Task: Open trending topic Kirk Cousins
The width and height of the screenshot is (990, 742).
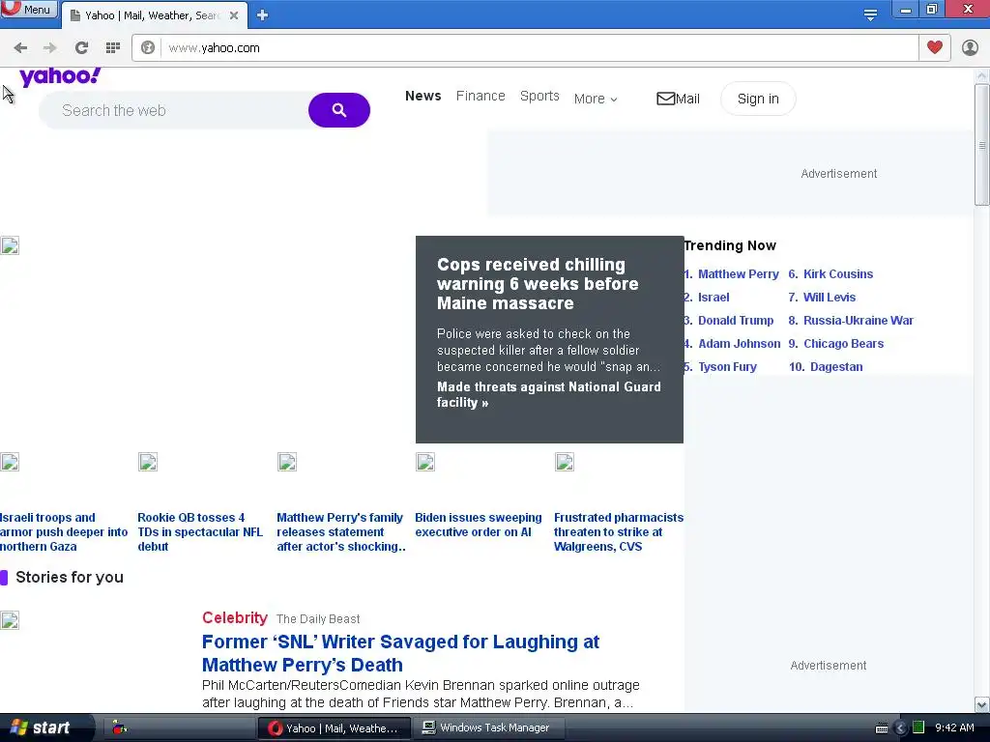Action: click(838, 273)
